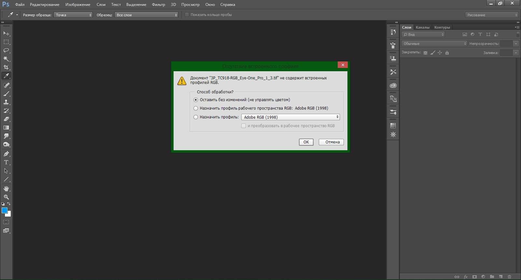The height and width of the screenshot is (280, 521).
Task: Toggle lock position icon
Action: pos(440,53)
